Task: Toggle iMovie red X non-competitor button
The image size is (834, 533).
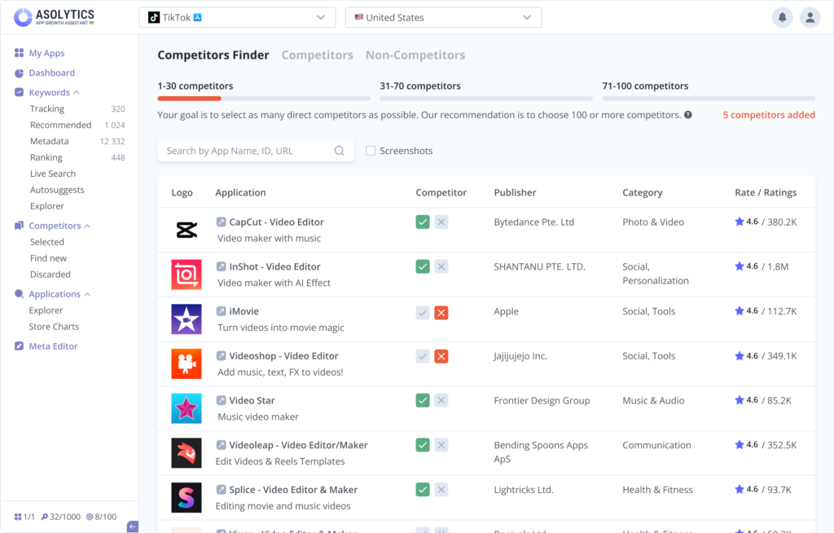Action: (x=441, y=313)
